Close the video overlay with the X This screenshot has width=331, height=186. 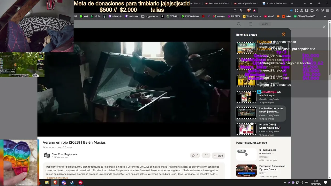(324, 27)
